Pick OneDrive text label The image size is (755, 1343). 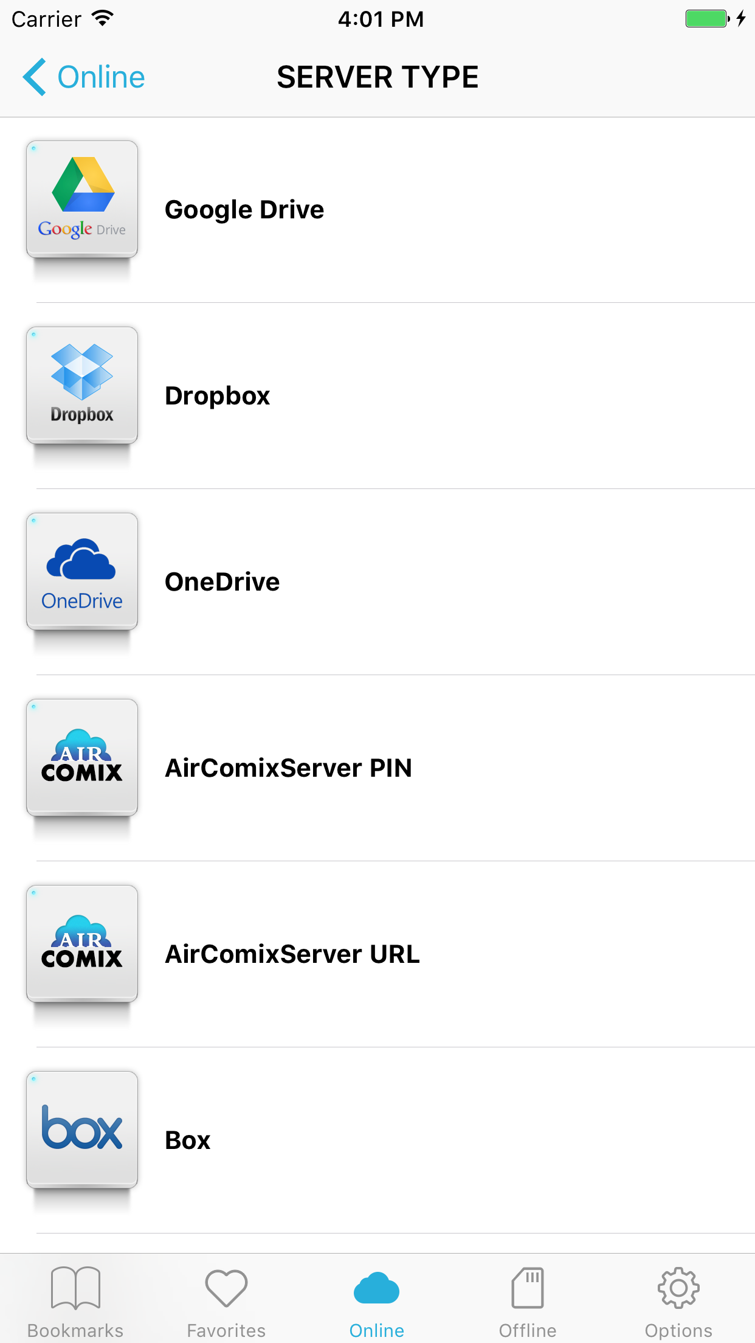(x=222, y=582)
